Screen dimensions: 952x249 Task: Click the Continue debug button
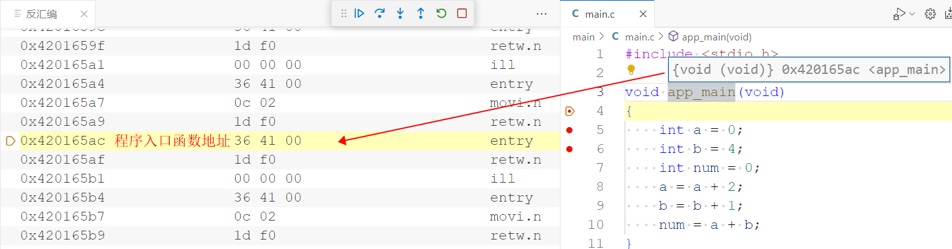(359, 13)
